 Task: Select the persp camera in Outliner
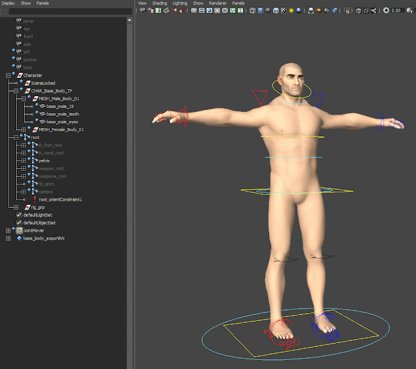[x=29, y=21]
